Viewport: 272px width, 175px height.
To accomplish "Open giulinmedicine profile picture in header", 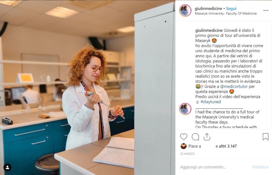I will pos(185,11).
